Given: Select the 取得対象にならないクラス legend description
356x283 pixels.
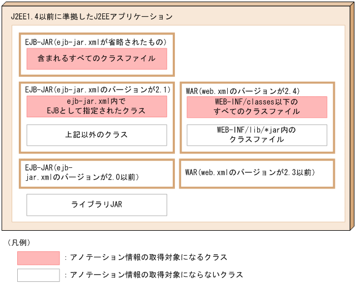Looking at the screenshot, I should [154, 275].
